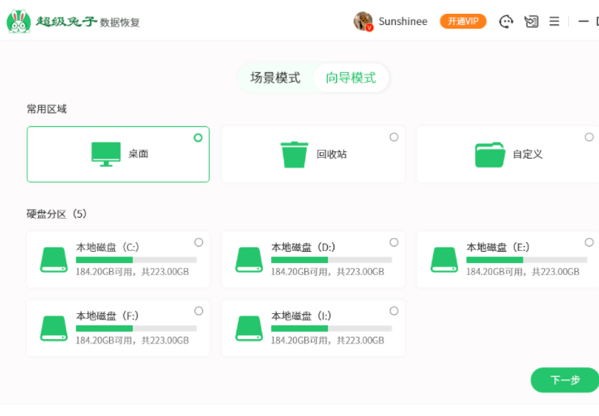The width and height of the screenshot is (599, 416).
Task: Click the Super Rabbit logo icon
Action: click(19, 22)
